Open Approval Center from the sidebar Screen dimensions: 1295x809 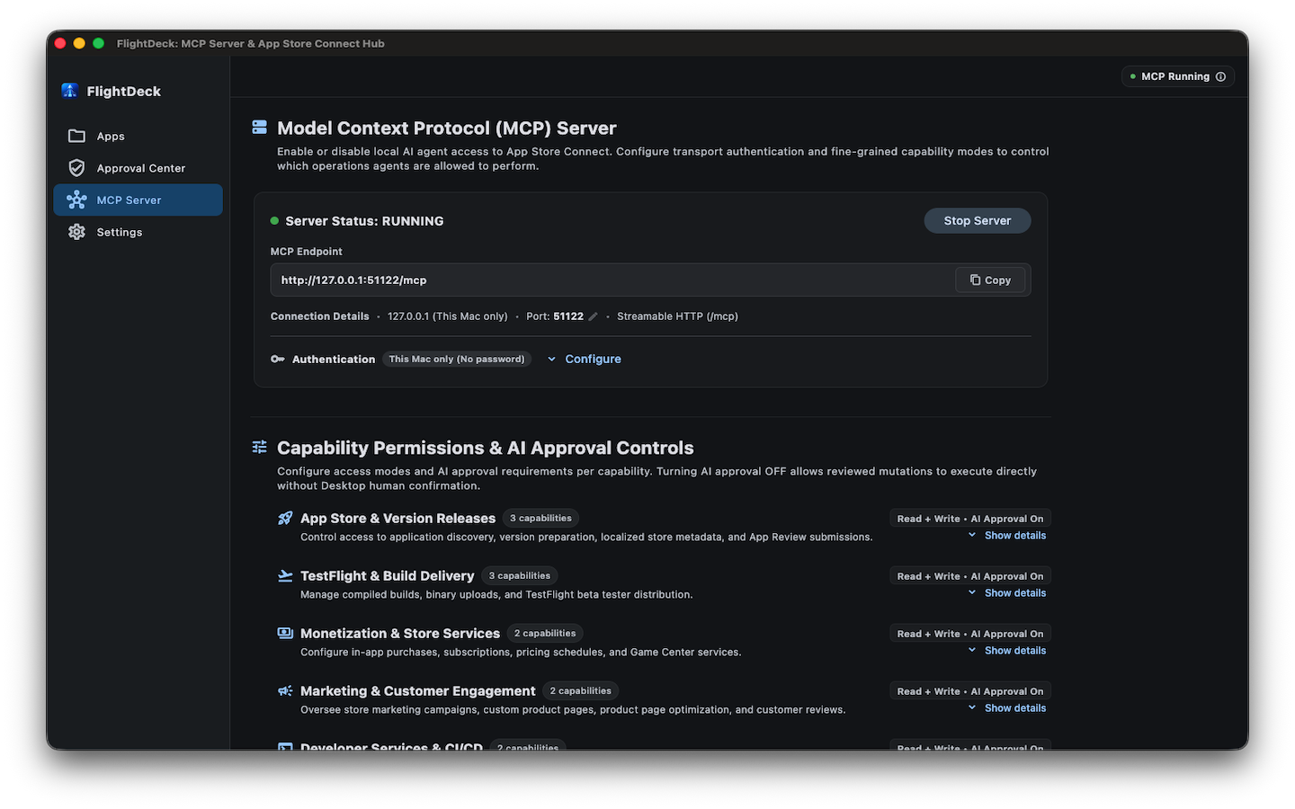[x=138, y=168]
